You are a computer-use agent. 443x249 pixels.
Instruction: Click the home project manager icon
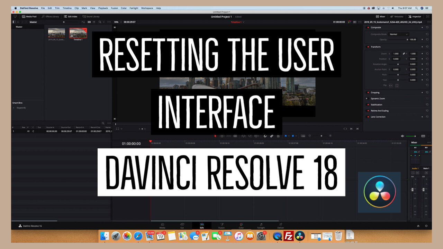(x=418, y=226)
